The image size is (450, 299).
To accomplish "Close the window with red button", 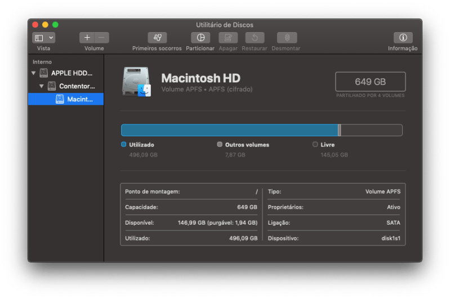I will (x=35, y=25).
